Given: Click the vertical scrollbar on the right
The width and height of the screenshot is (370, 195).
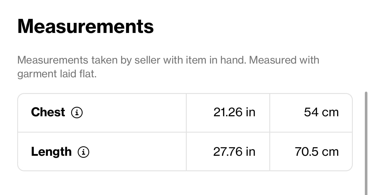Looking at the screenshot, I should coord(366,143).
